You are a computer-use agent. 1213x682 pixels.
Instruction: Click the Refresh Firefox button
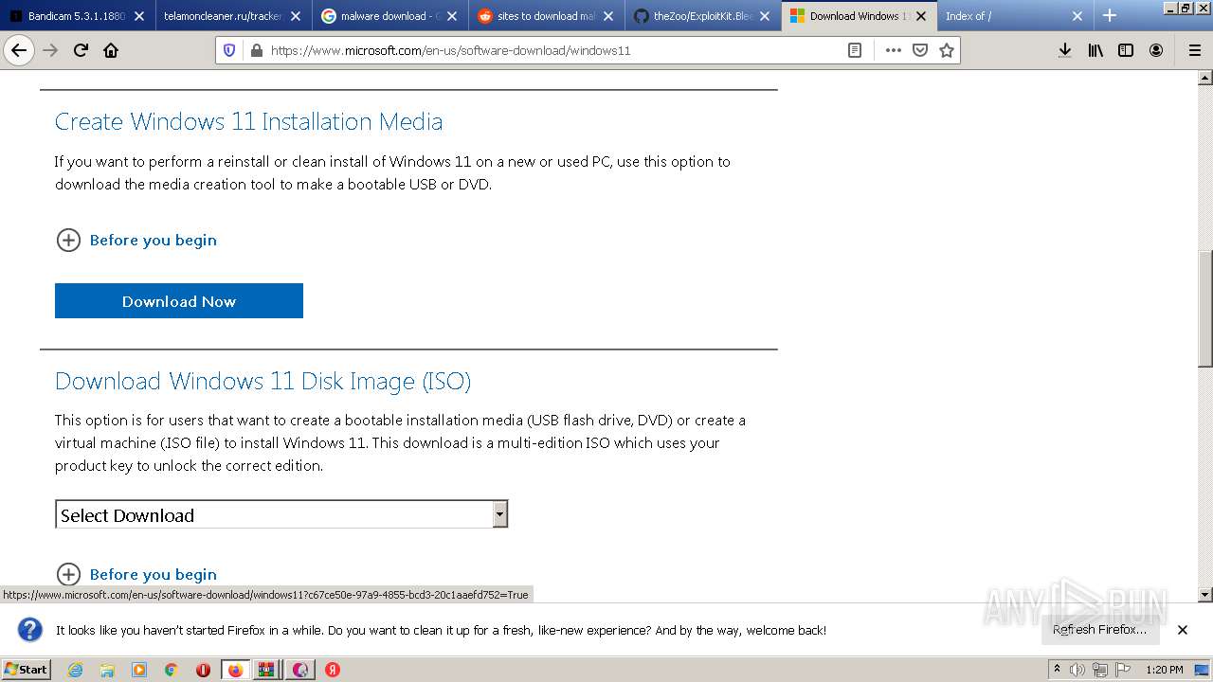(x=1099, y=630)
